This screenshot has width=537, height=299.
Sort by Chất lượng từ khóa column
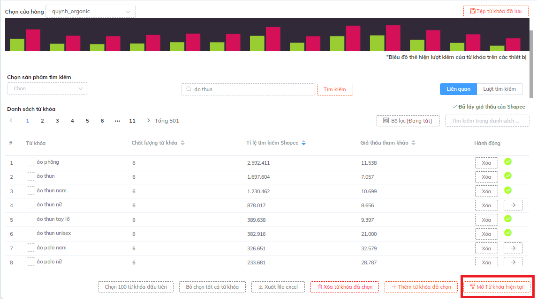tap(182, 143)
